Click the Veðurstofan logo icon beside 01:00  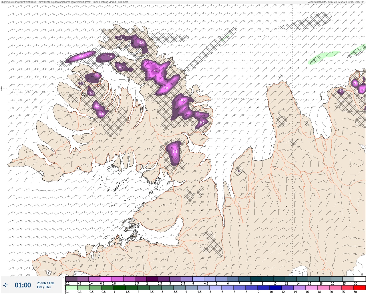tap(5, 285)
